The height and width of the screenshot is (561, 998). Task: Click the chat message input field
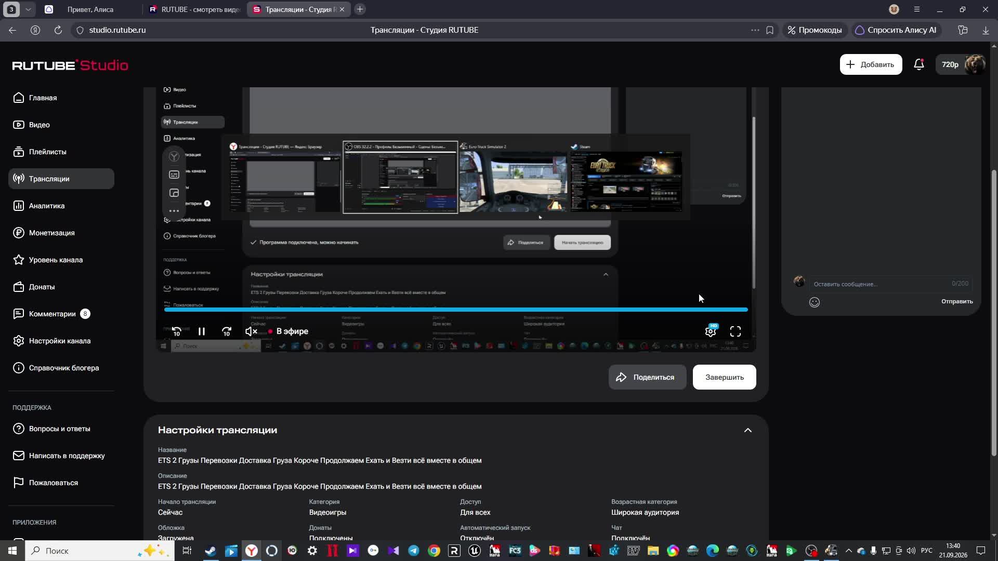point(890,284)
